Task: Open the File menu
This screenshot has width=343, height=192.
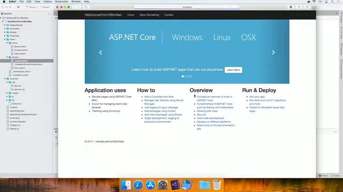Action: tap(21, 2)
